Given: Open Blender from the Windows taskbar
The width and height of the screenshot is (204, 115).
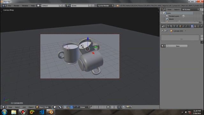Looking at the screenshot, I should coord(51,112).
